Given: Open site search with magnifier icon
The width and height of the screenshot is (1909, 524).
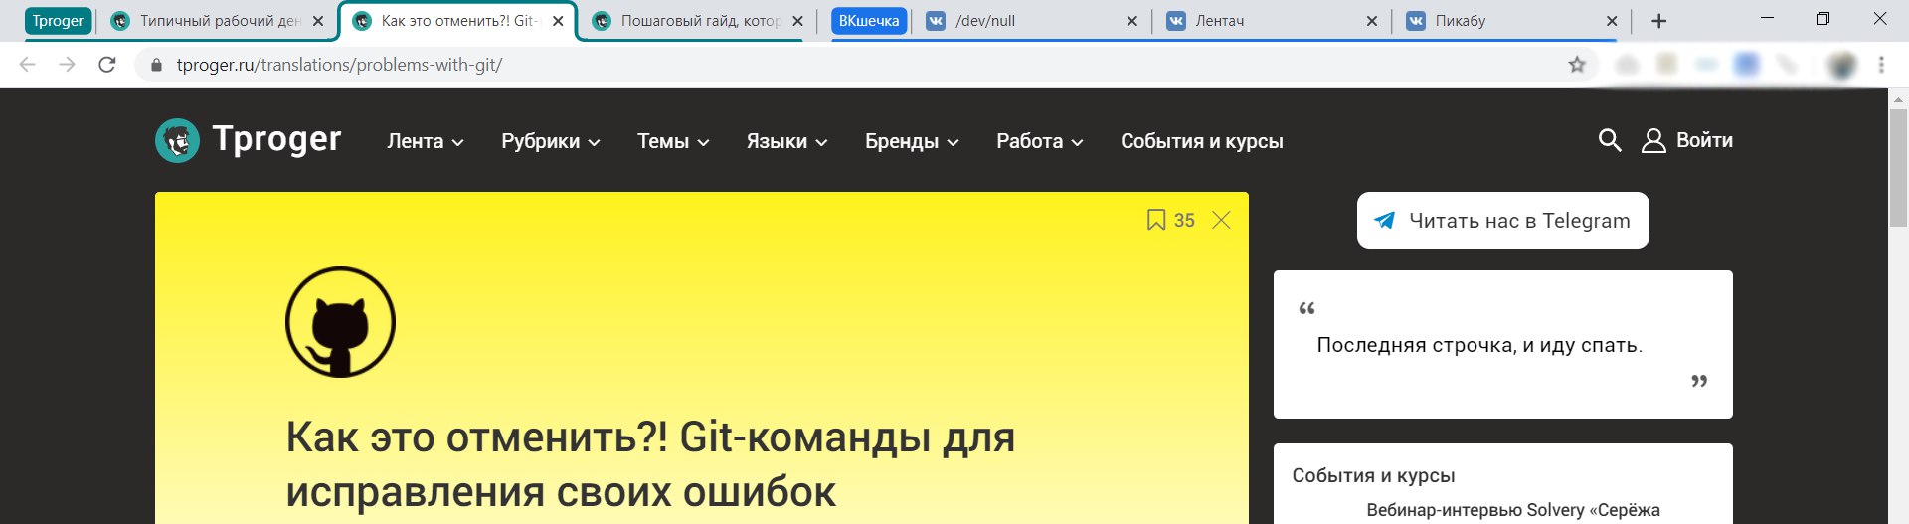Looking at the screenshot, I should 1610,140.
